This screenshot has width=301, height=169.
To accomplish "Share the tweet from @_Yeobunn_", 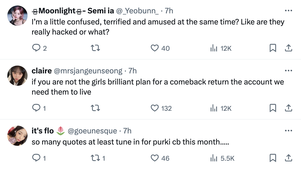I will tap(288, 48).
